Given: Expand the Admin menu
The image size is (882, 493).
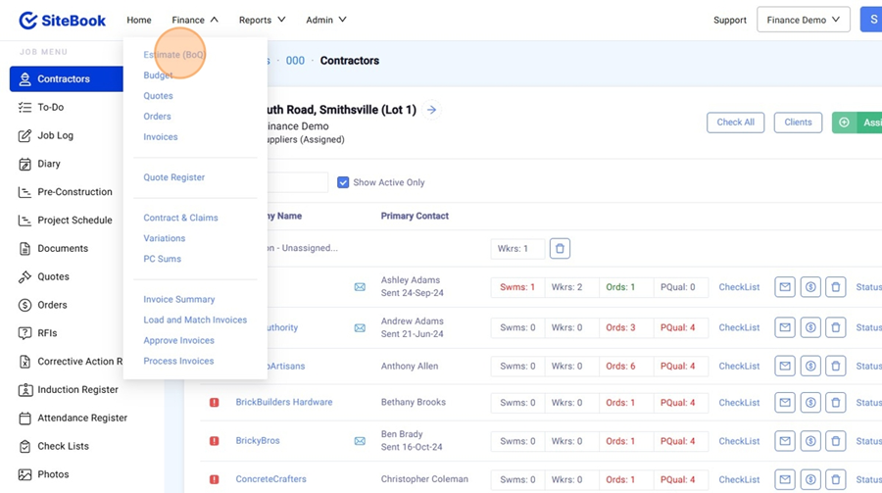Looking at the screenshot, I should pyautogui.click(x=325, y=20).
